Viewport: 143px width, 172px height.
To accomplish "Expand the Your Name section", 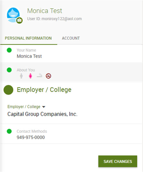I will click(x=71, y=54).
